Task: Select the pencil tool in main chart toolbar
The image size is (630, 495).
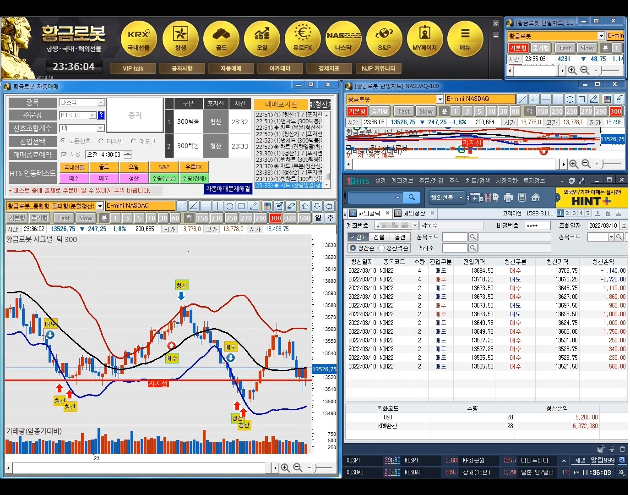Action: point(254,206)
